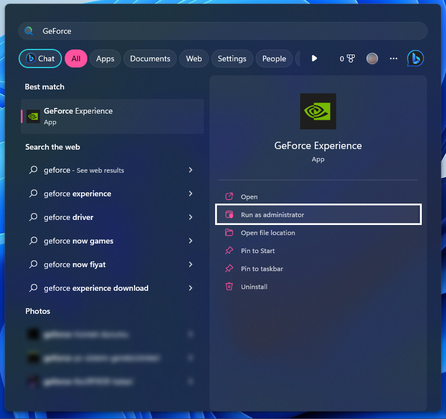Expand chevron for 'geforce' web results
Viewport: 446px width, 419px height.
[190, 170]
